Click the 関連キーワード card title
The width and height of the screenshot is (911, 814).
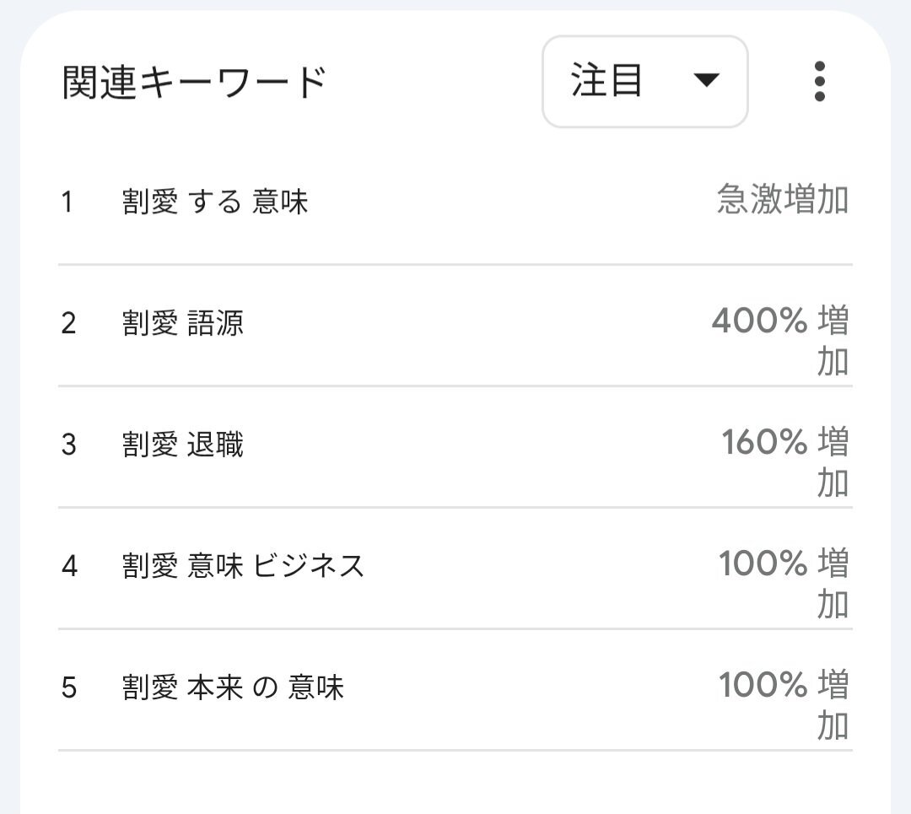coord(194,84)
